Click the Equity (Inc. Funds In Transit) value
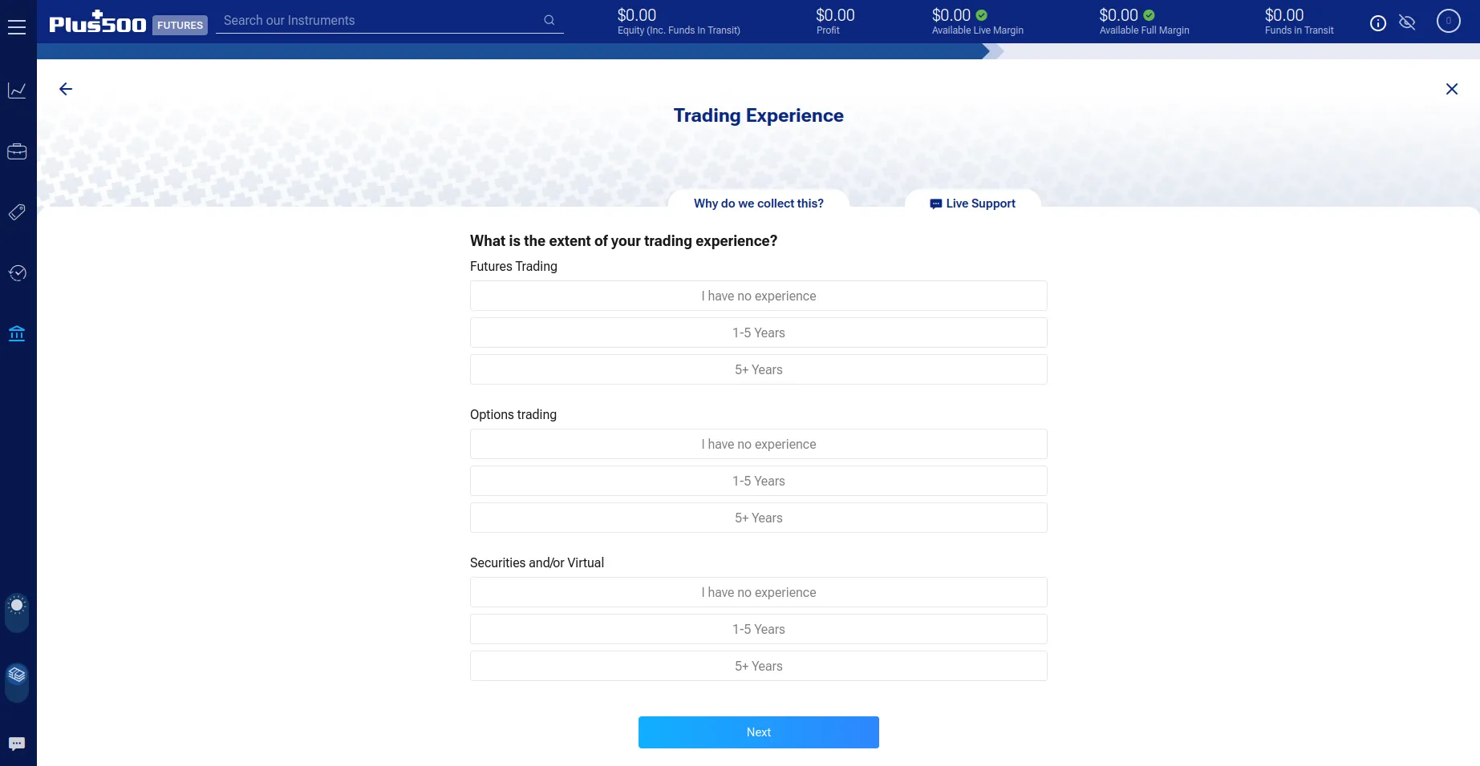 pos(637,15)
